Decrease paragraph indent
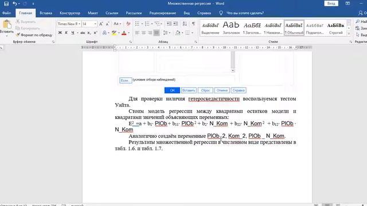Screen dimensions: 367x206 point(169,24)
